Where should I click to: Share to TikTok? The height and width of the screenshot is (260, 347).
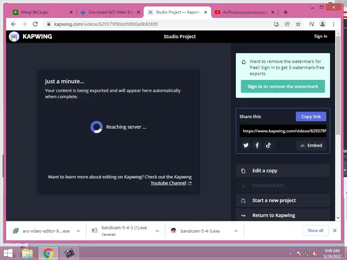[268, 145]
